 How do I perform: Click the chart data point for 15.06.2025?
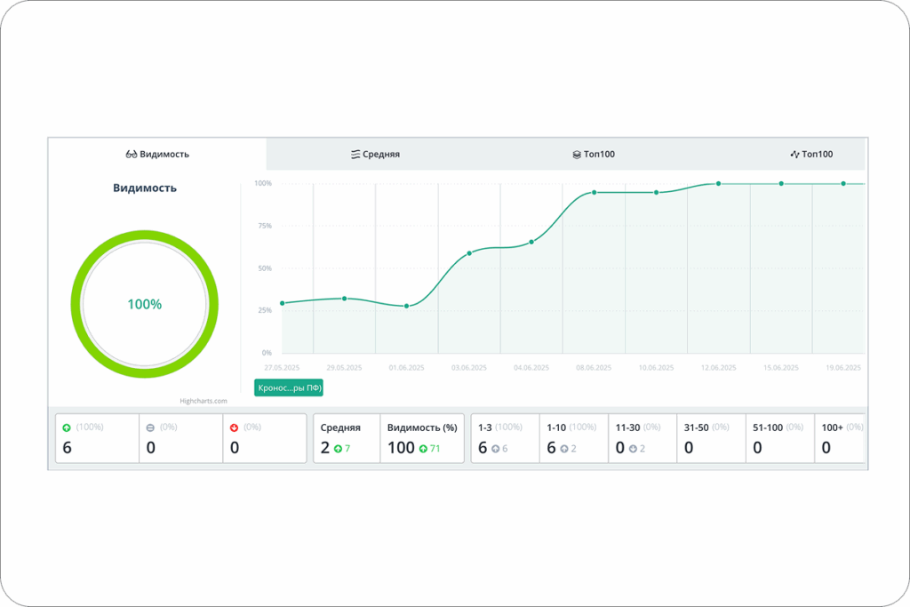coord(781,184)
